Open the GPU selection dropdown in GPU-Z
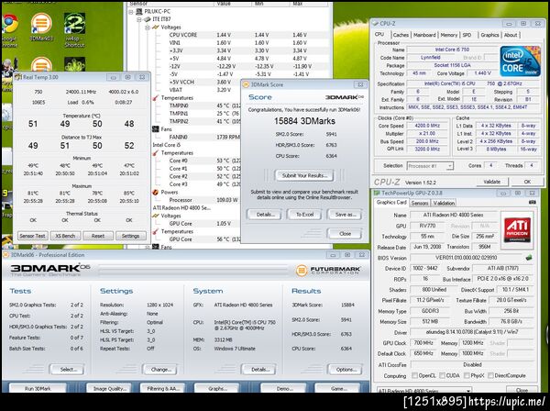The height and width of the screenshot is (411, 550). pos(424,390)
